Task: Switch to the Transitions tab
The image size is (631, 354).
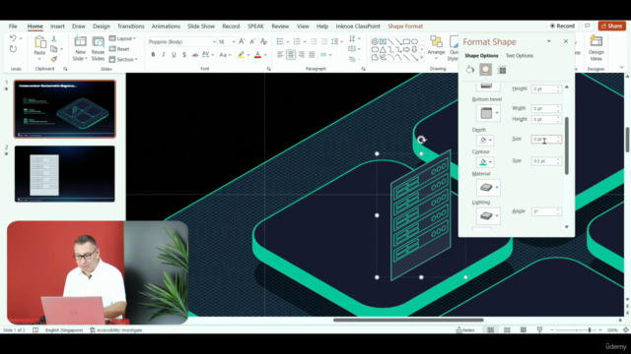Action: [x=130, y=27]
